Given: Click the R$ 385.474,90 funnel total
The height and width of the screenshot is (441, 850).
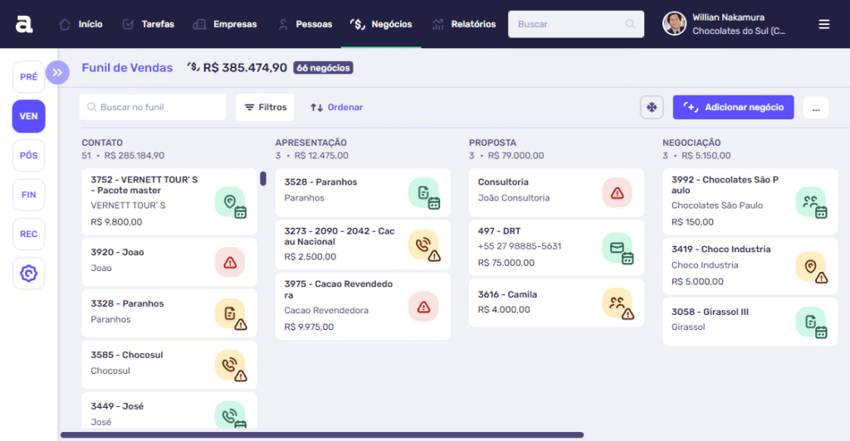Looking at the screenshot, I should tap(245, 68).
